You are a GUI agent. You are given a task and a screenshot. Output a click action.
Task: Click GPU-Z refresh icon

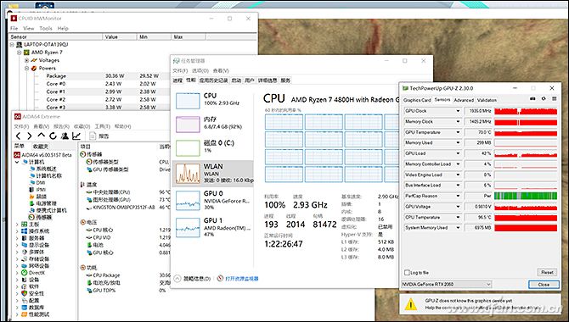[x=544, y=99]
